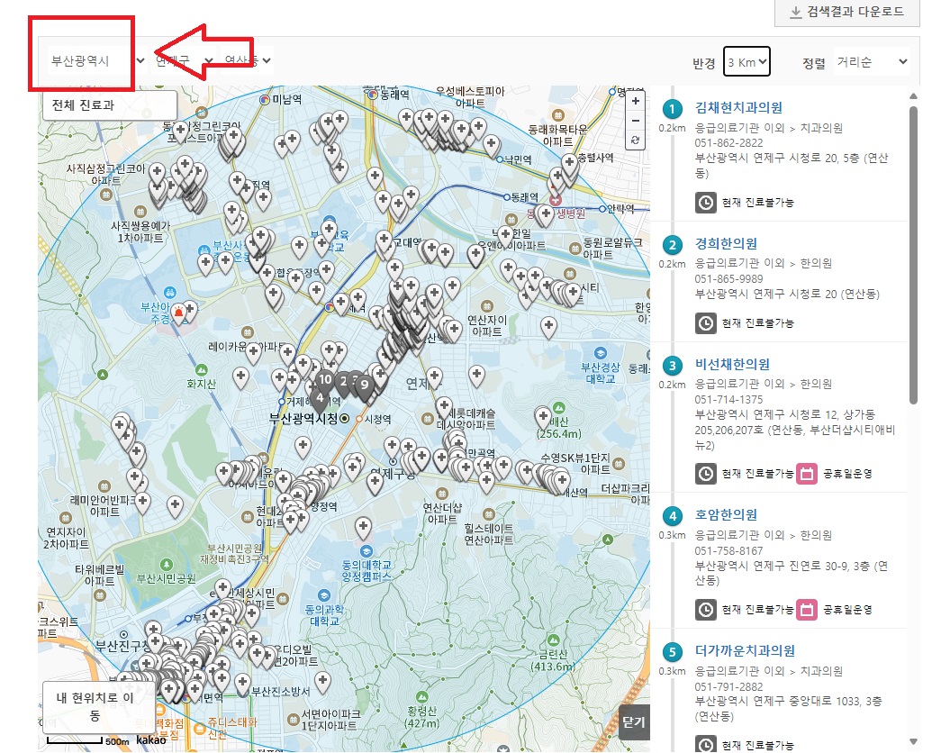Click map marker numbered 9
This screenshot has width=941, height=753.
pyautogui.click(x=365, y=386)
